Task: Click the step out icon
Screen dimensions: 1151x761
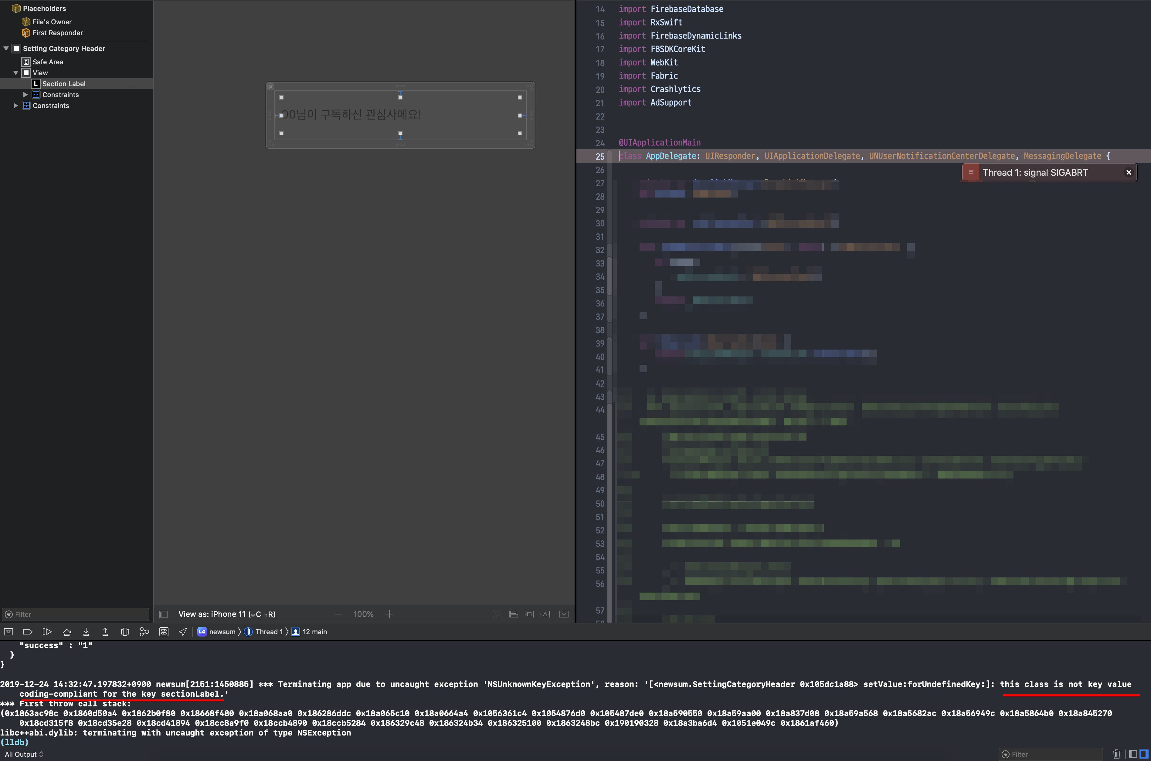Action: click(x=105, y=631)
